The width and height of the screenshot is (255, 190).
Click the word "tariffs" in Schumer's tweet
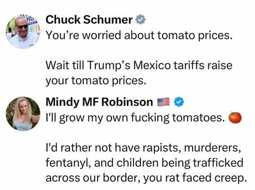[189, 65]
